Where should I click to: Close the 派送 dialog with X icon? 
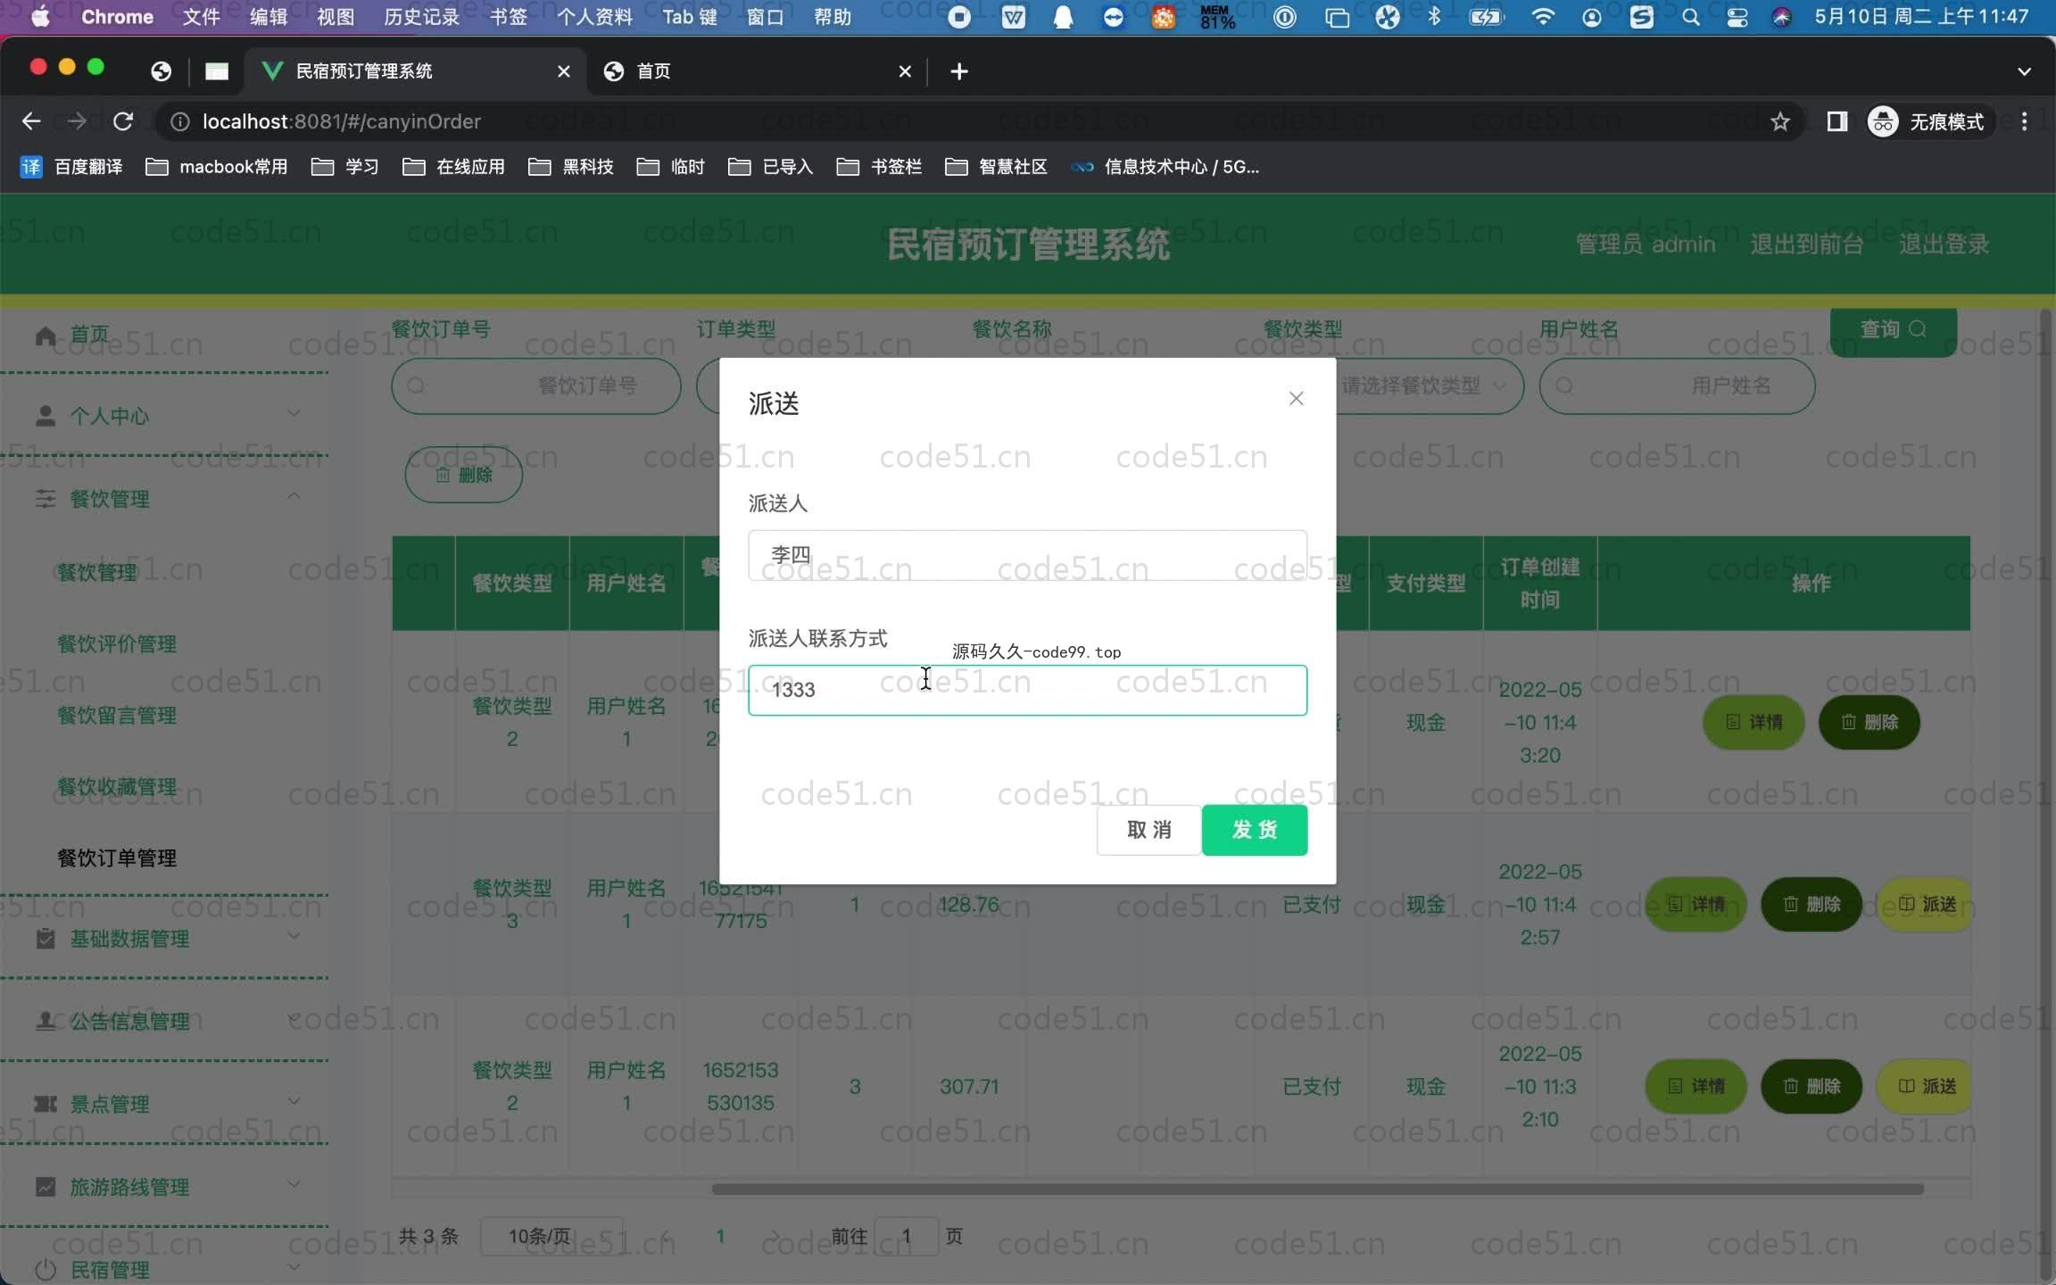(1296, 399)
